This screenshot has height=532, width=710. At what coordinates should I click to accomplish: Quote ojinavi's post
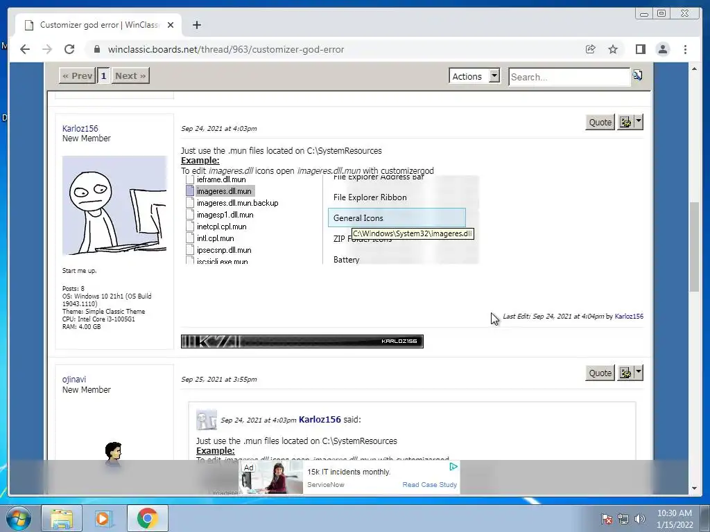600,373
